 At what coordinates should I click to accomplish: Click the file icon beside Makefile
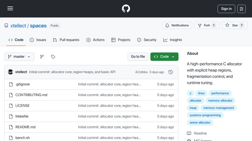(x=11, y=116)
